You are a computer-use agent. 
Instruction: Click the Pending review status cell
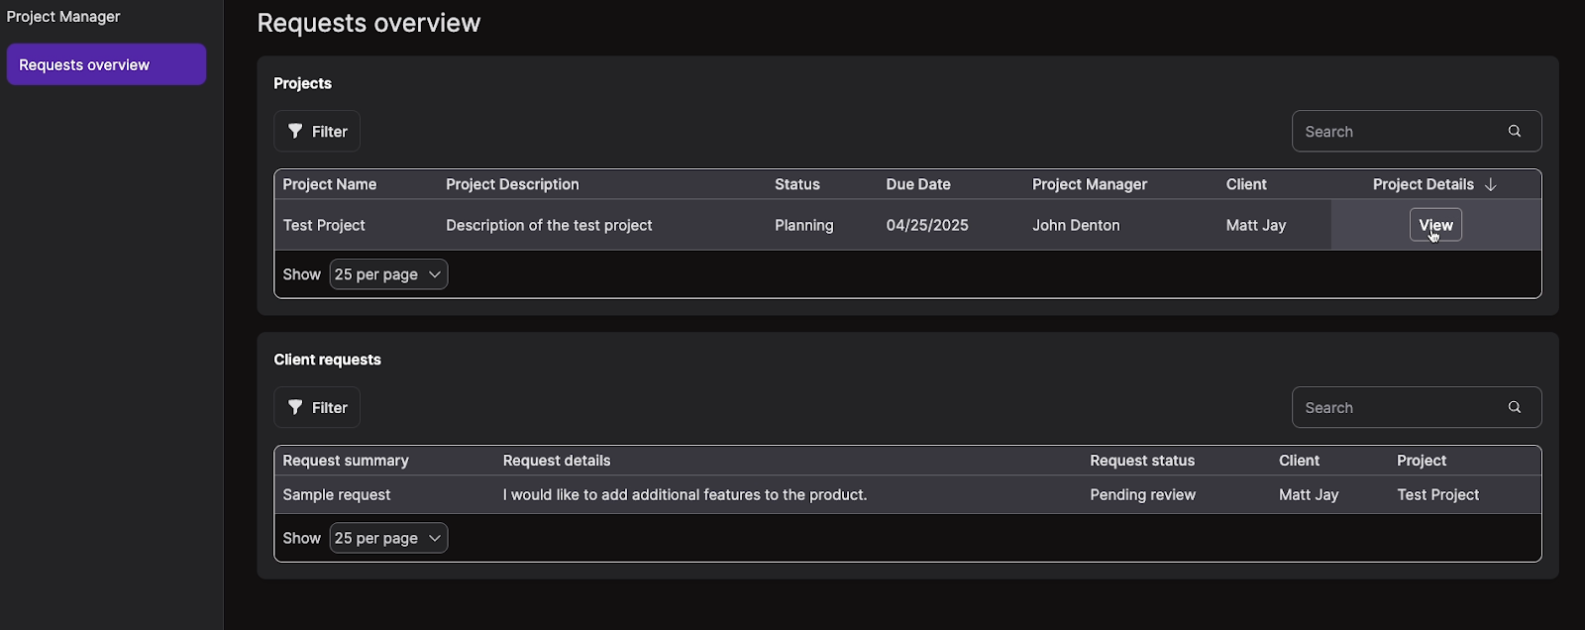tap(1143, 494)
